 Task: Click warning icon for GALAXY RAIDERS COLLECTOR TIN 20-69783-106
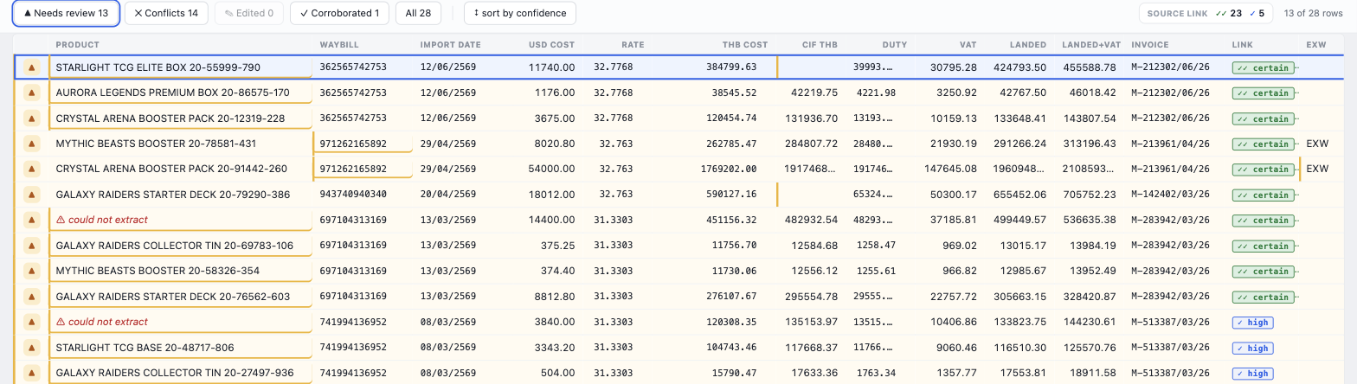tap(32, 246)
